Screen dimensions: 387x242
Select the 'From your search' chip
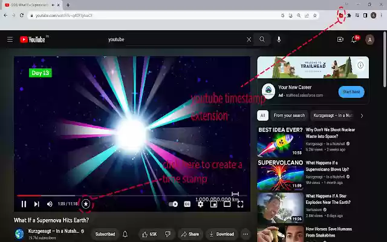click(289, 116)
